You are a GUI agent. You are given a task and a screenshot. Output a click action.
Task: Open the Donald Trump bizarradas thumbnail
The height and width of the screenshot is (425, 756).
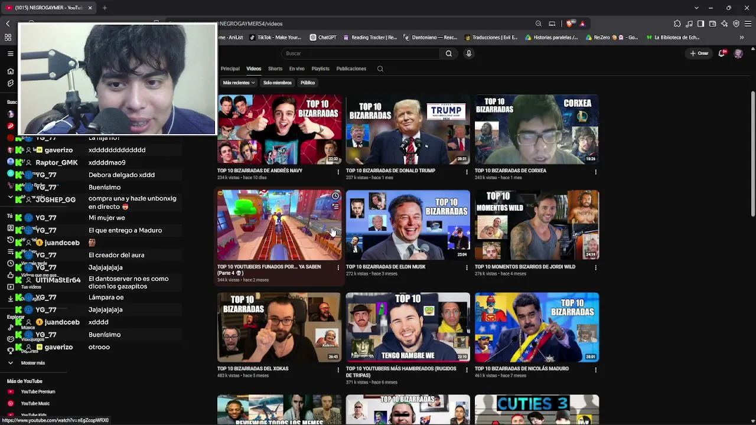click(x=408, y=129)
